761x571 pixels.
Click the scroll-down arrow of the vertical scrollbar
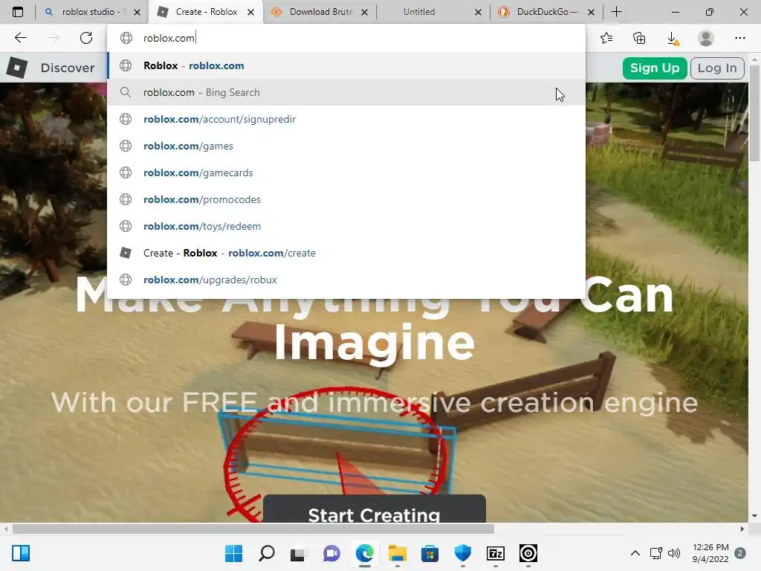[x=754, y=516]
